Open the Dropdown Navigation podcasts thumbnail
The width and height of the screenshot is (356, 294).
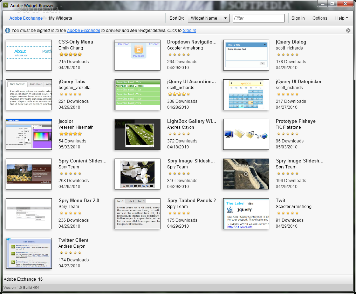pos(137,55)
